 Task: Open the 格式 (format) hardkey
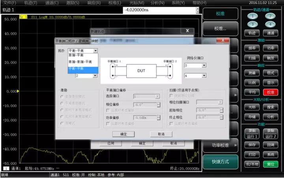click(x=271, y=73)
